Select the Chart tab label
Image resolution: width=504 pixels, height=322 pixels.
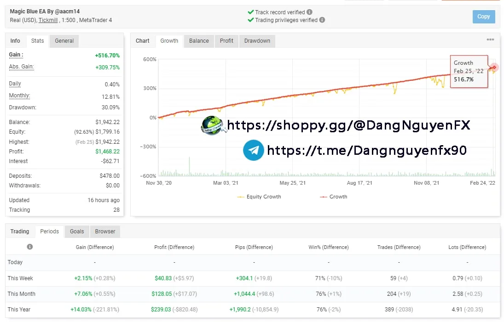click(142, 41)
